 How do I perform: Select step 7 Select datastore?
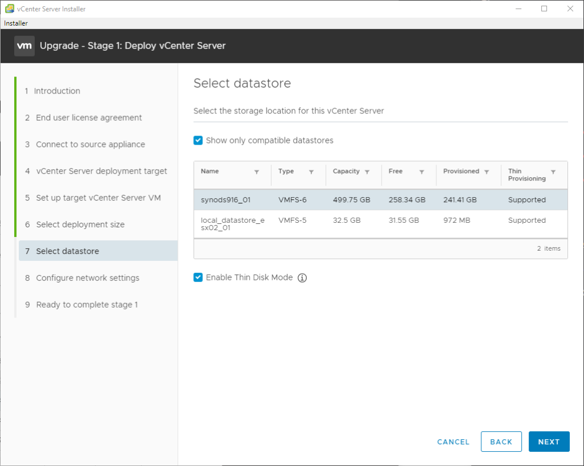98,251
